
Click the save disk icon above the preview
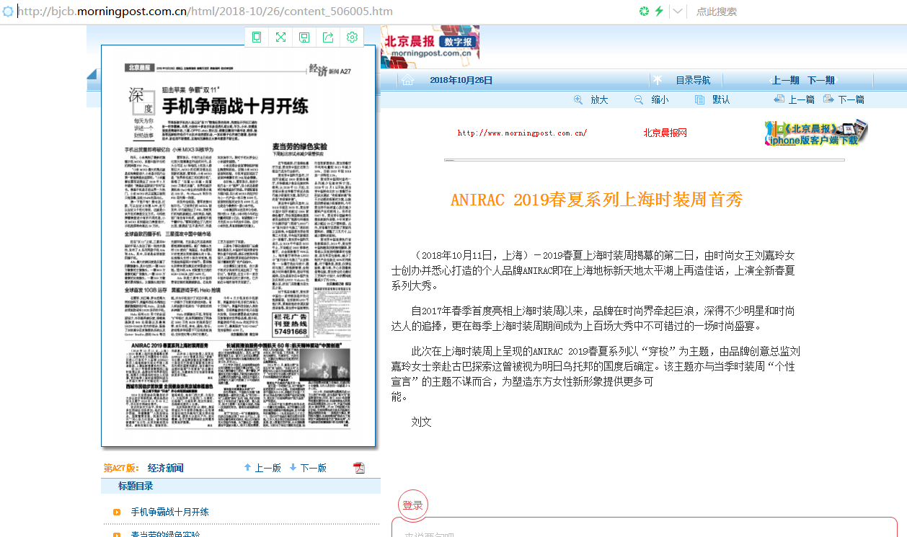tap(304, 37)
